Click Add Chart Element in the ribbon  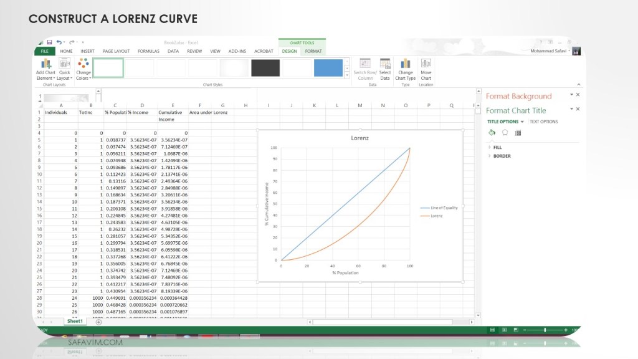pos(45,68)
